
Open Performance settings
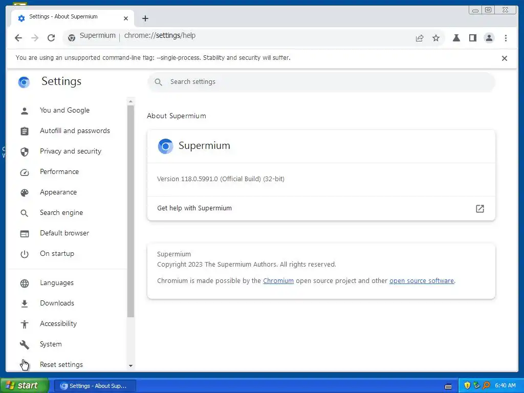click(59, 171)
